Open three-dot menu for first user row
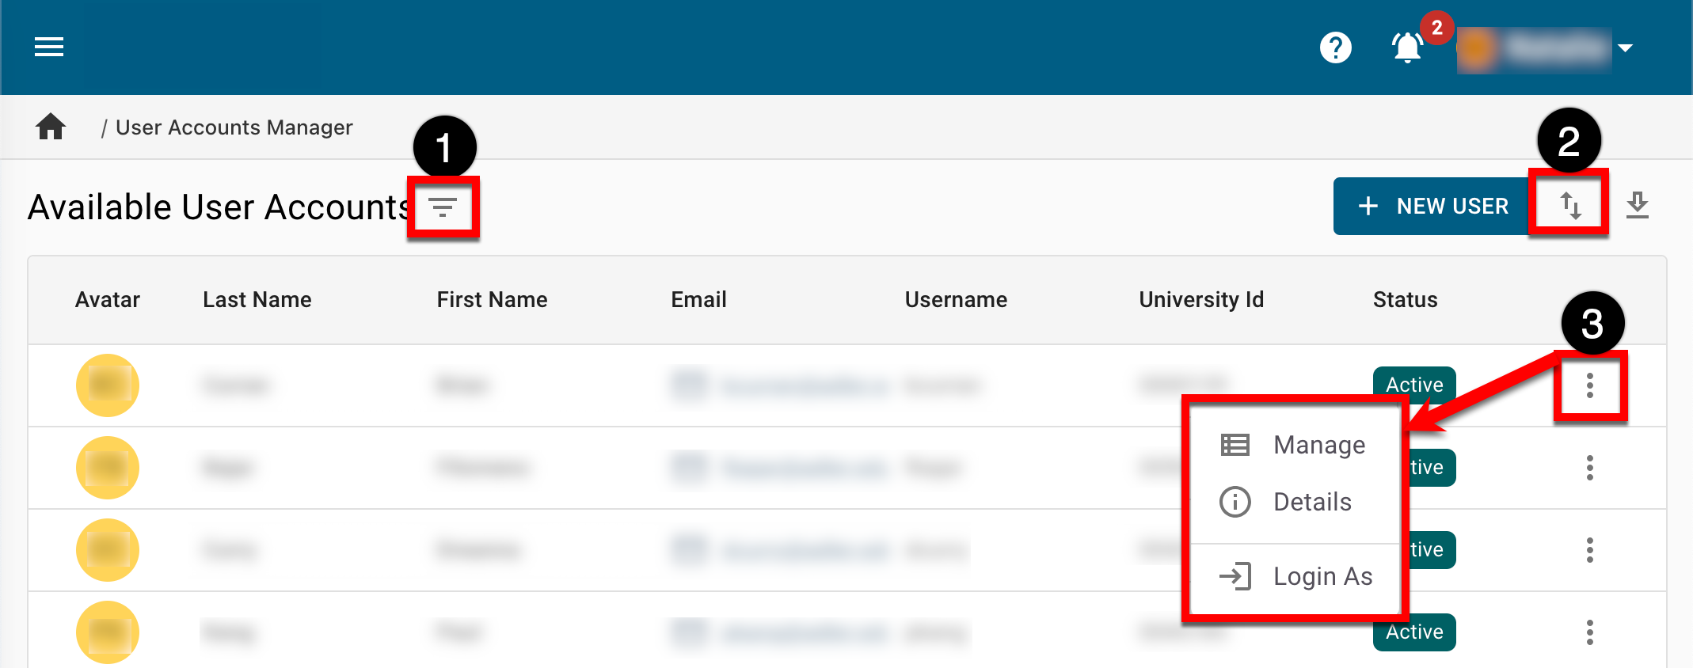 pyautogui.click(x=1589, y=385)
